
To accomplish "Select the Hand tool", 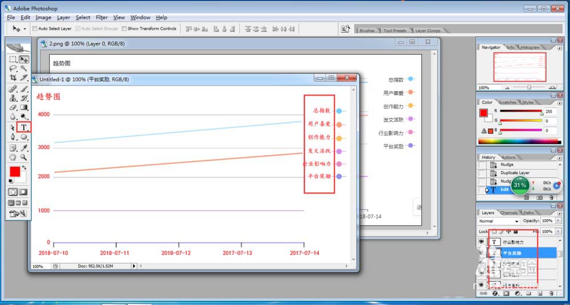I will [13, 156].
